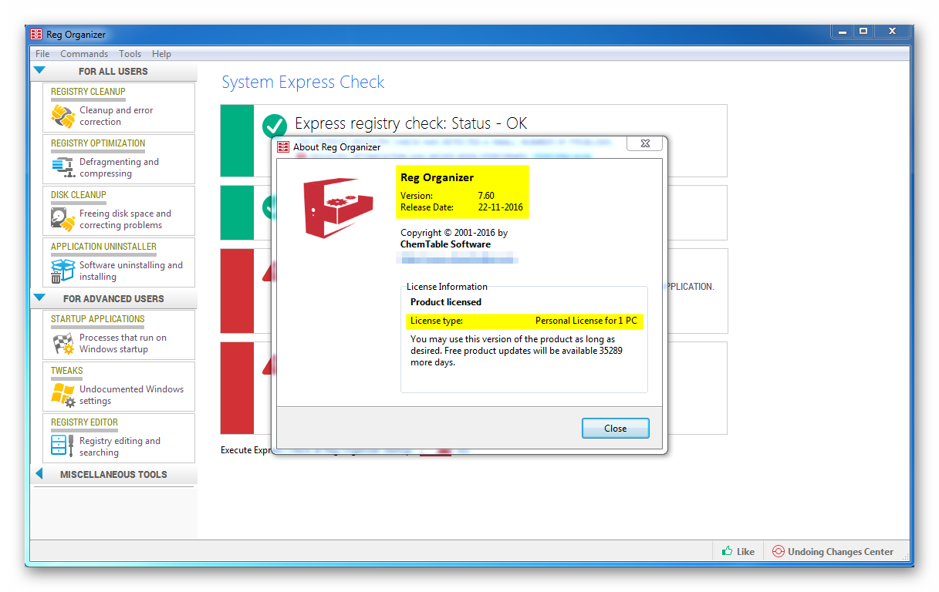This screenshot has width=939, height=592.
Task: Open Registry Optimization via its defragment icon
Action: (62, 166)
